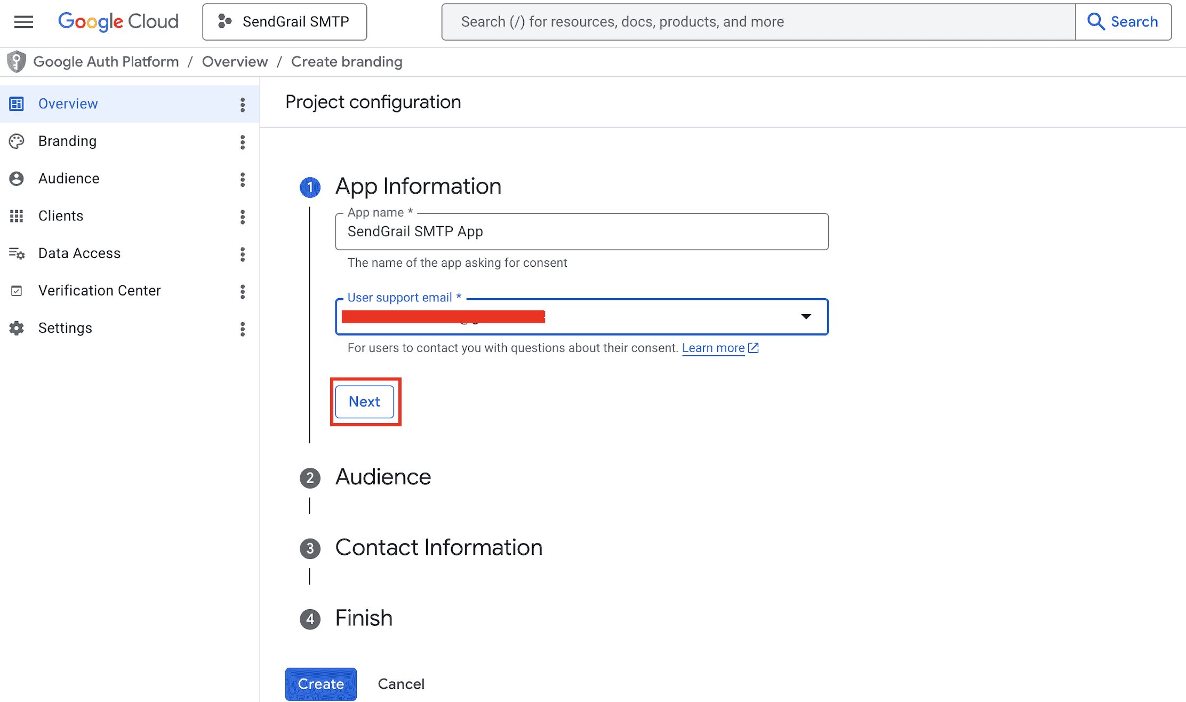Open the User support email dropdown
This screenshot has width=1186, height=702.
point(582,317)
